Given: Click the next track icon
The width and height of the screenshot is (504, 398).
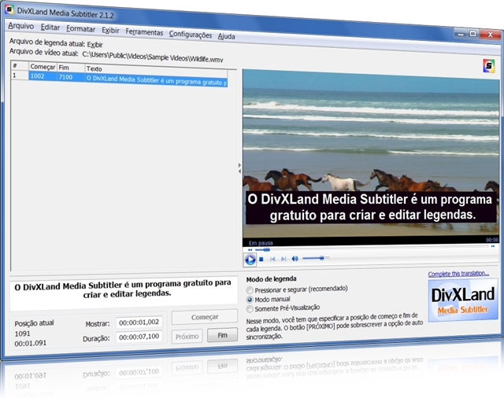Looking at the screenshot, I should tap(283, 259).
